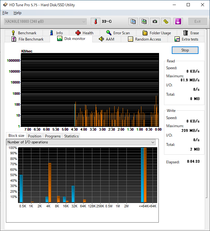This screenshot has height=231, width=210.
Task: Click the Elapsed 0:04:33 time value
Action: [193, 161]
